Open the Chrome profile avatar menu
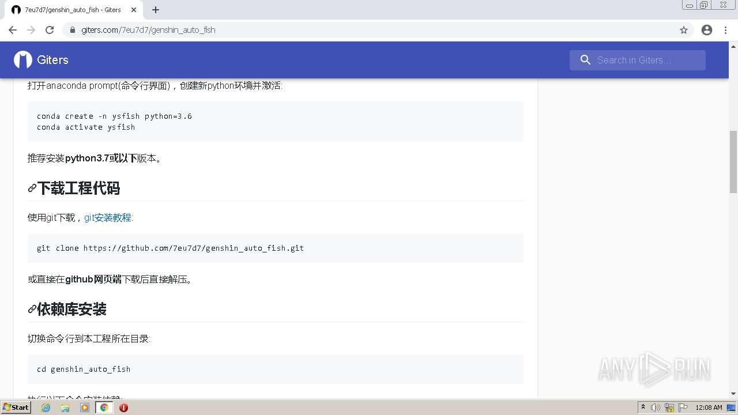The image size is (738, 415). pos(707,30)
